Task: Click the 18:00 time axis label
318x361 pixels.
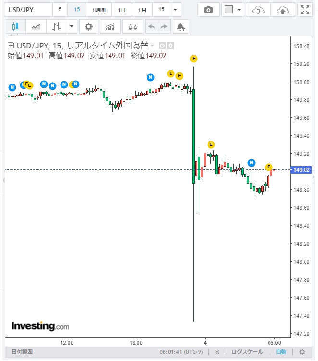Action: [136, 343]
